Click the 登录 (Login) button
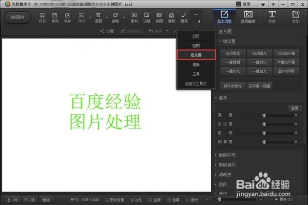Screen dimensions: 308x205 [x=243, y=4]
